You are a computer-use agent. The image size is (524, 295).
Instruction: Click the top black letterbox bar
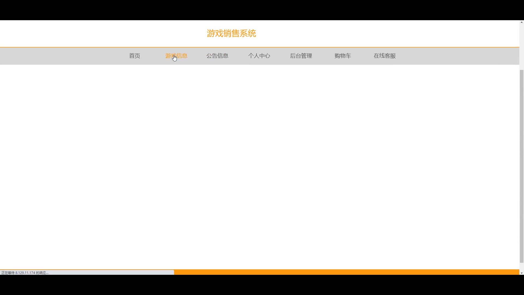(x=262, y=10)
